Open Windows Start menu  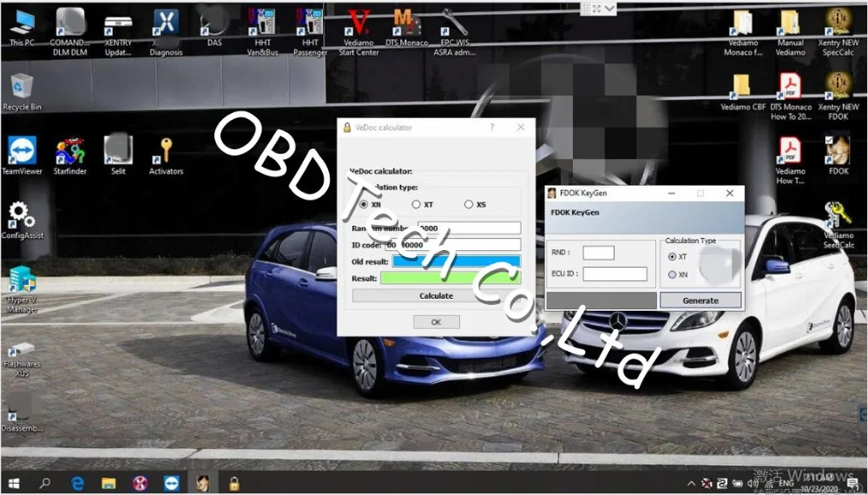tap(14, 483)
